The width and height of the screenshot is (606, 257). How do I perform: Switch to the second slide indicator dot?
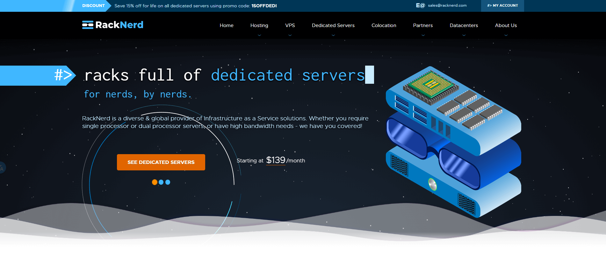click(x=161, y=182)
